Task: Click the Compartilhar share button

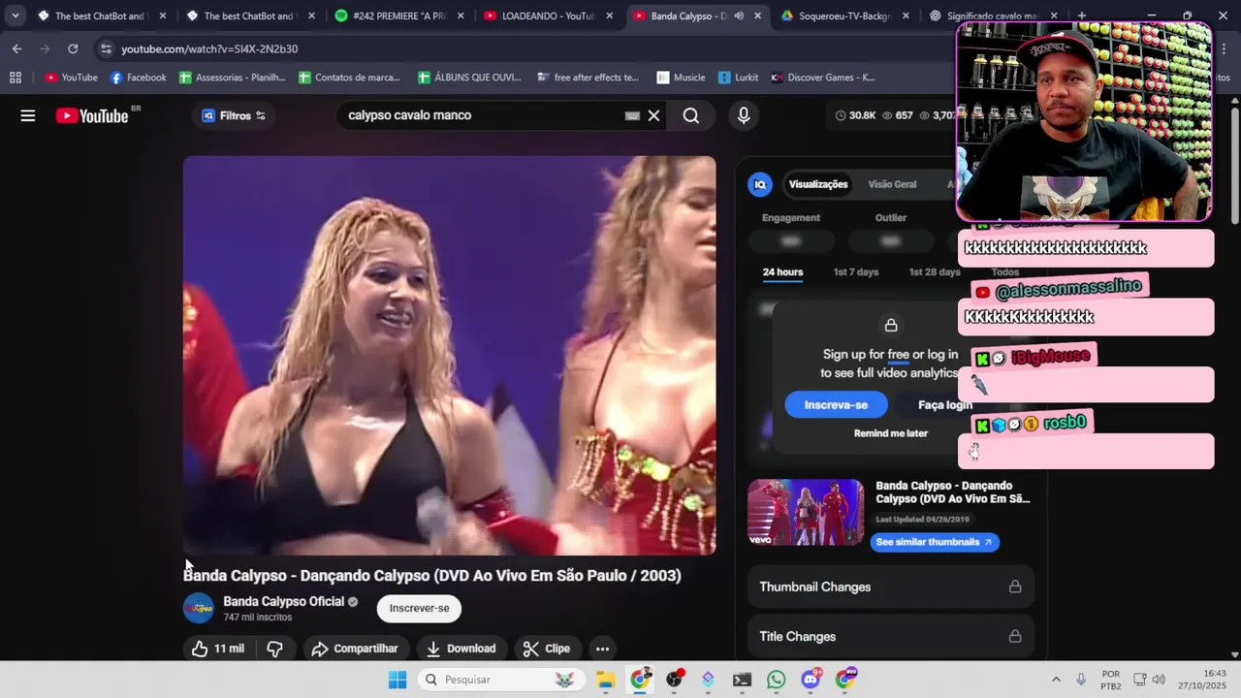Action: coord(355,649)
